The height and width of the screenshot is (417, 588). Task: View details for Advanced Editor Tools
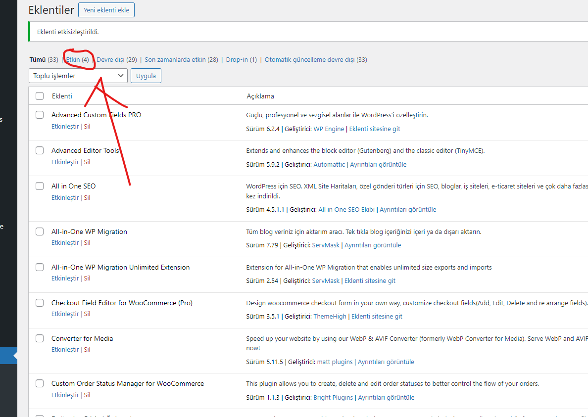coord(378,165)
